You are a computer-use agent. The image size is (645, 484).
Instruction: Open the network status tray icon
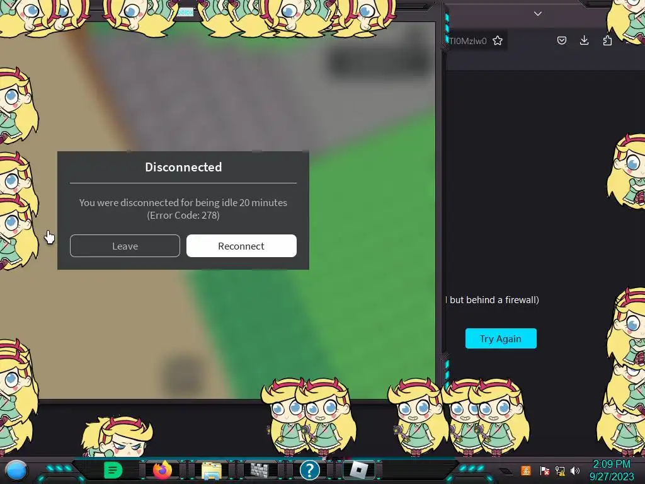(560, 470)
